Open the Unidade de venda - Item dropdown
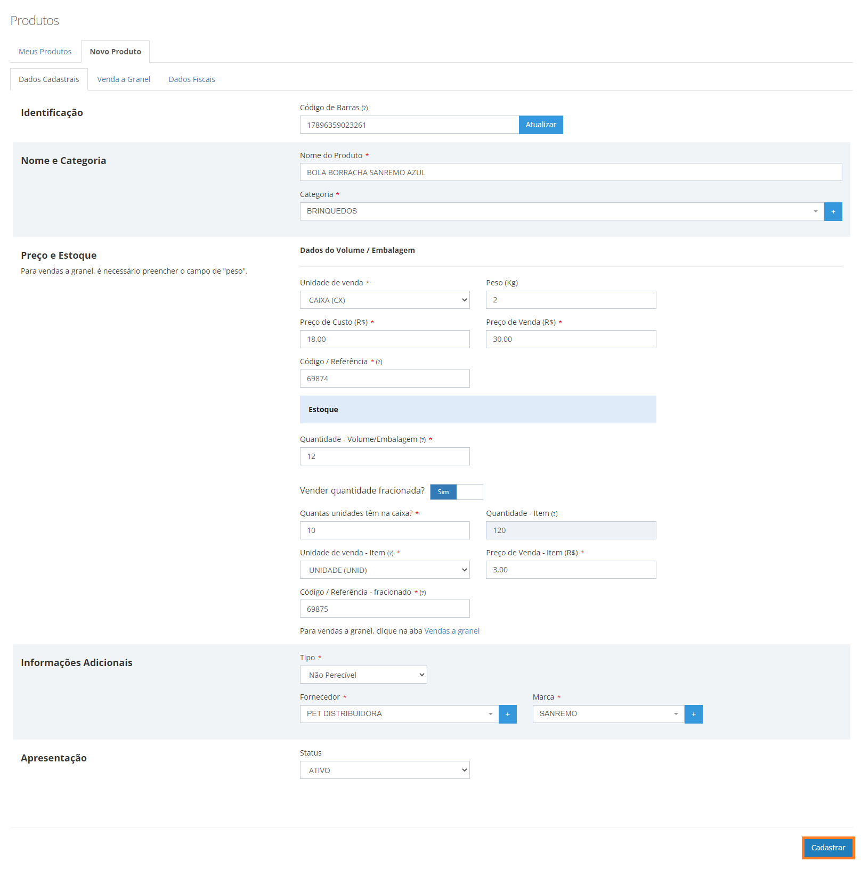The height and width of the screenshot is (878, 861). 385,570
